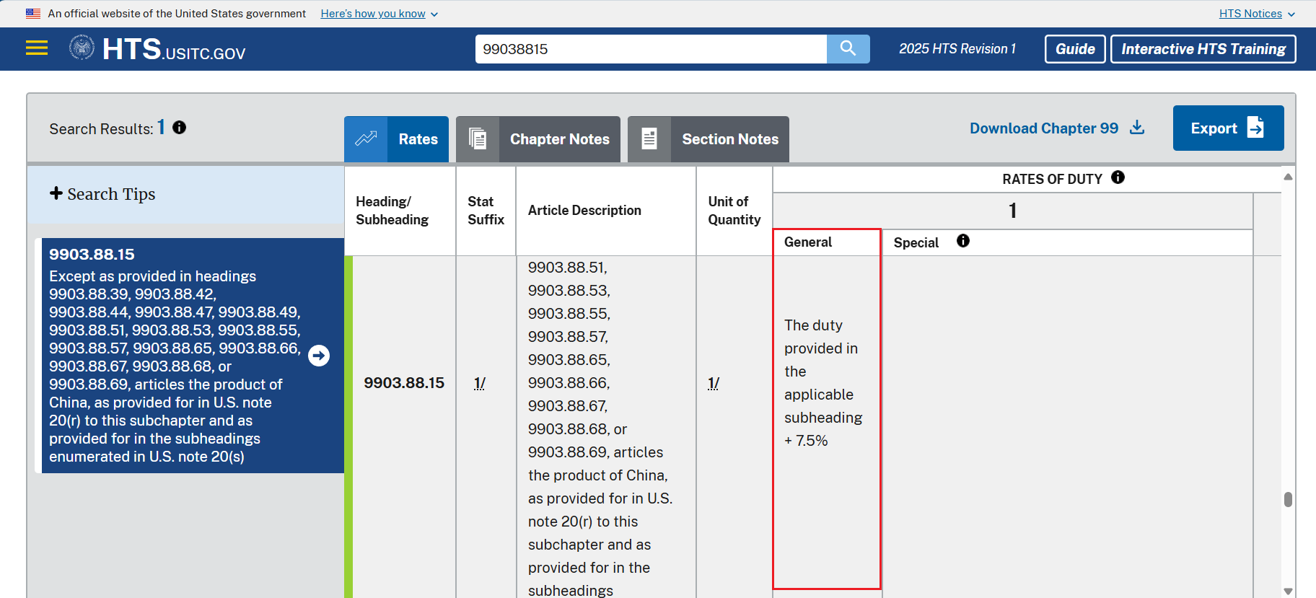Switch to the Section Notes tab
The width and height of the screenshot is (1316, 598).
click(708, 139)
